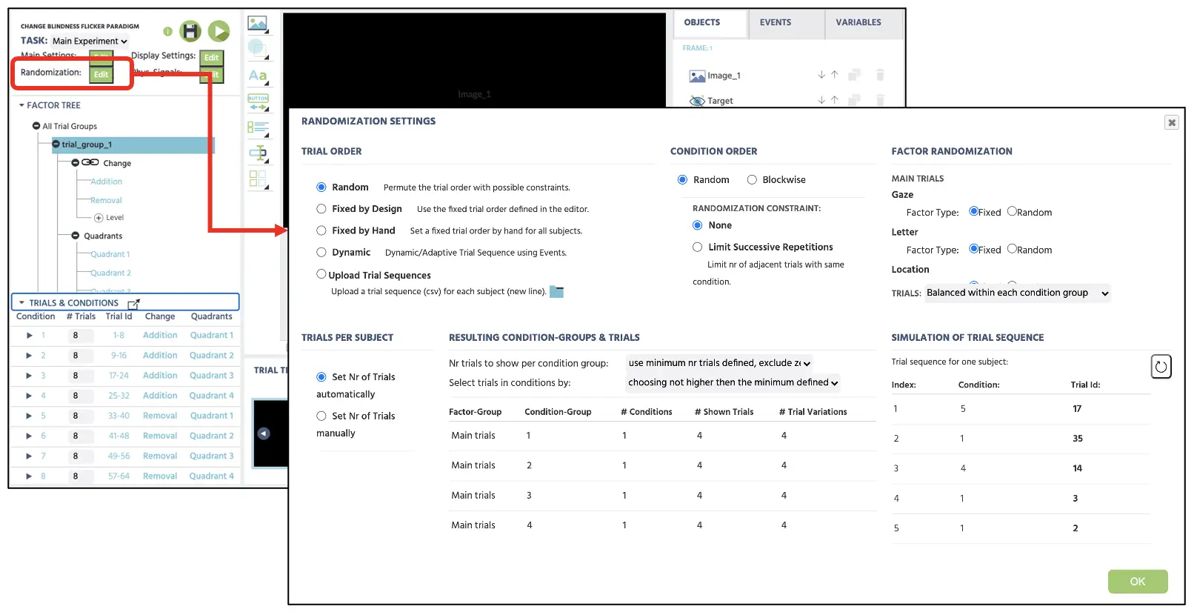
Task: Select Random trial order
Action: (321, 187)
